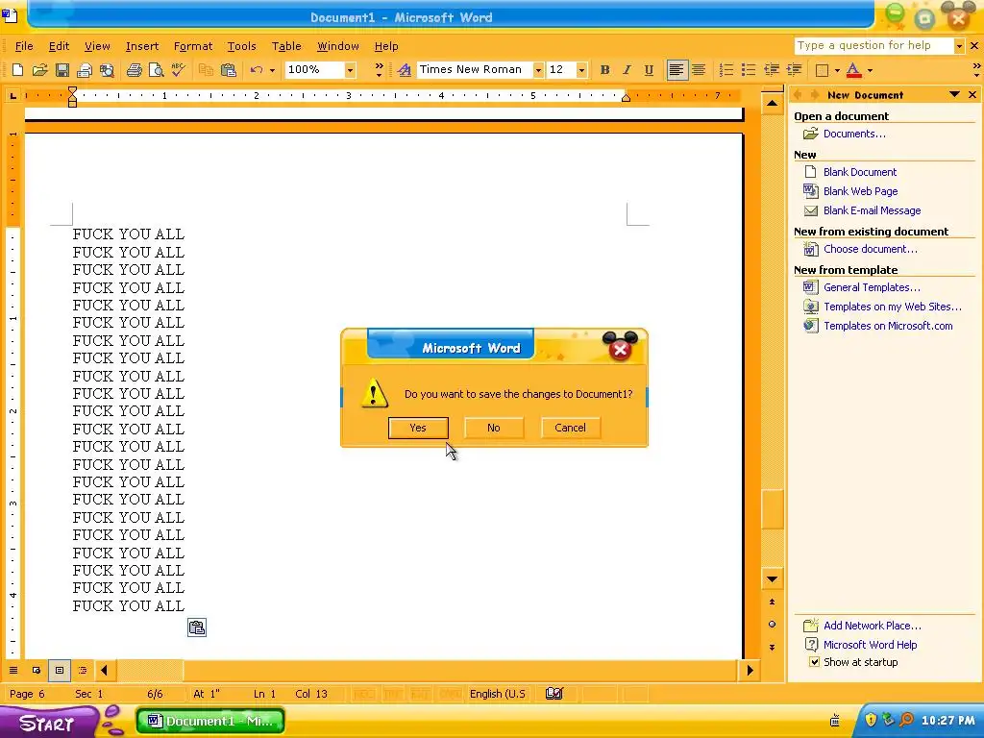
Task: Open the font size 12 dropdown
Action: (581, 69)
